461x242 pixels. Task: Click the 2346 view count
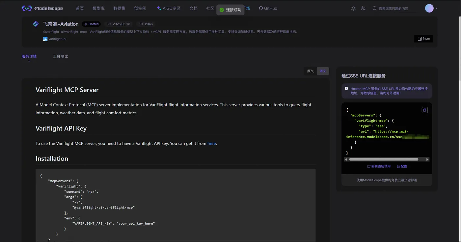point(149,24)
